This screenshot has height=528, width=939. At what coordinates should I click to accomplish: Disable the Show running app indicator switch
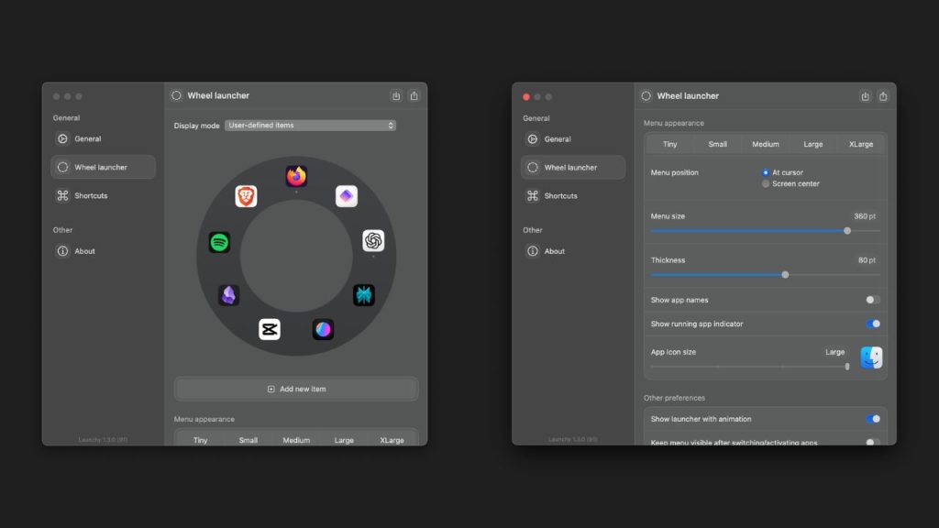[872, 324]
